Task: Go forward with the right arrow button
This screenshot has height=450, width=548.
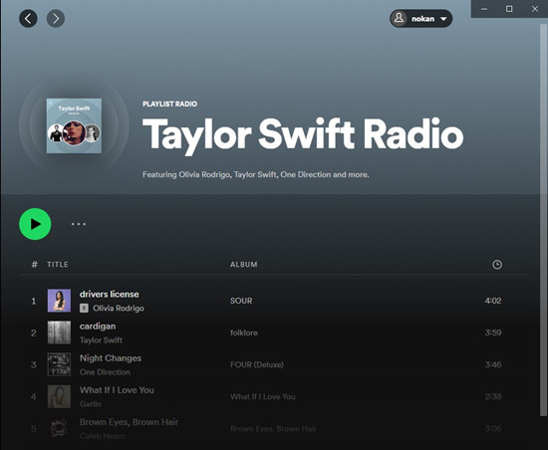Action: click(56, 19)
